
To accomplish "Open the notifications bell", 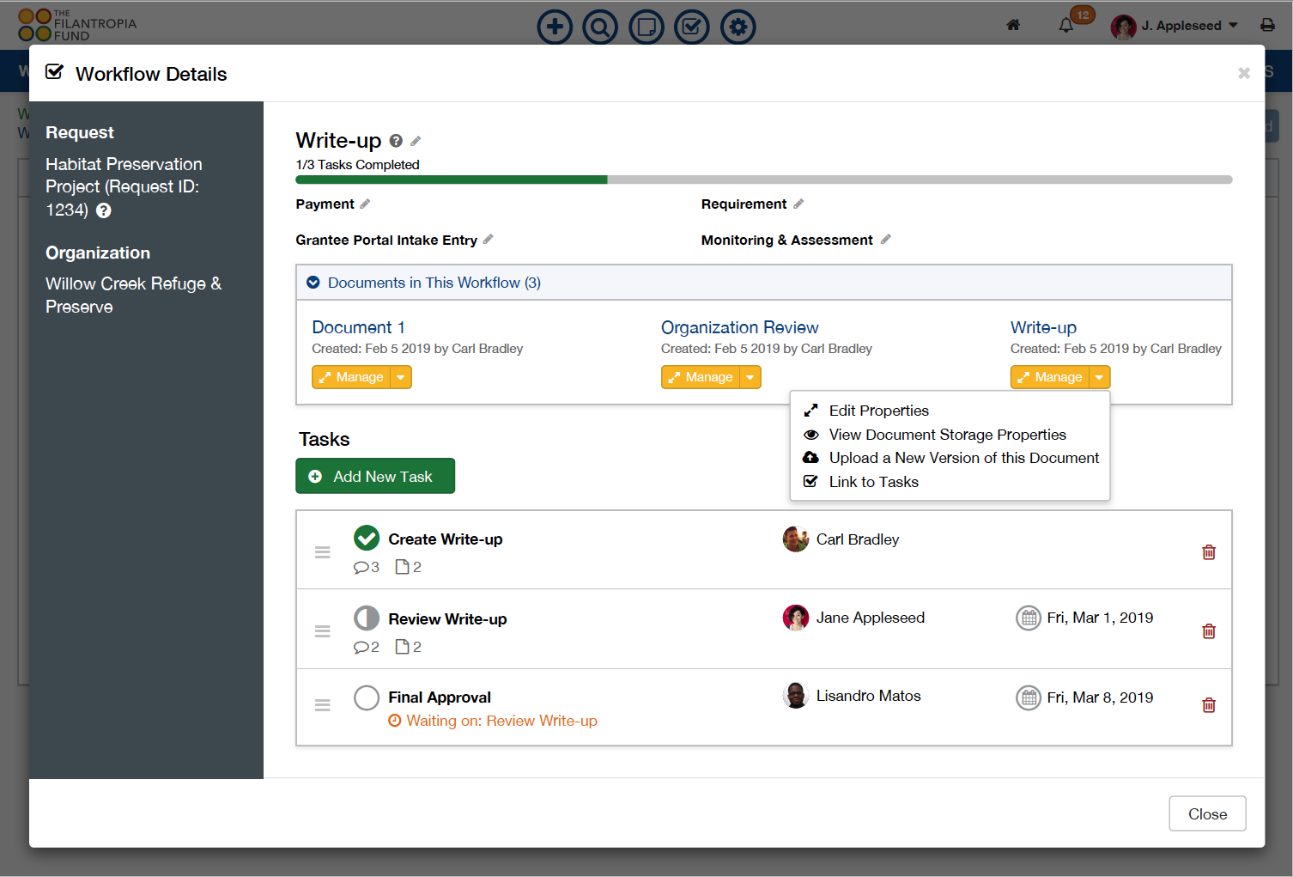I will click(1065, 25).
